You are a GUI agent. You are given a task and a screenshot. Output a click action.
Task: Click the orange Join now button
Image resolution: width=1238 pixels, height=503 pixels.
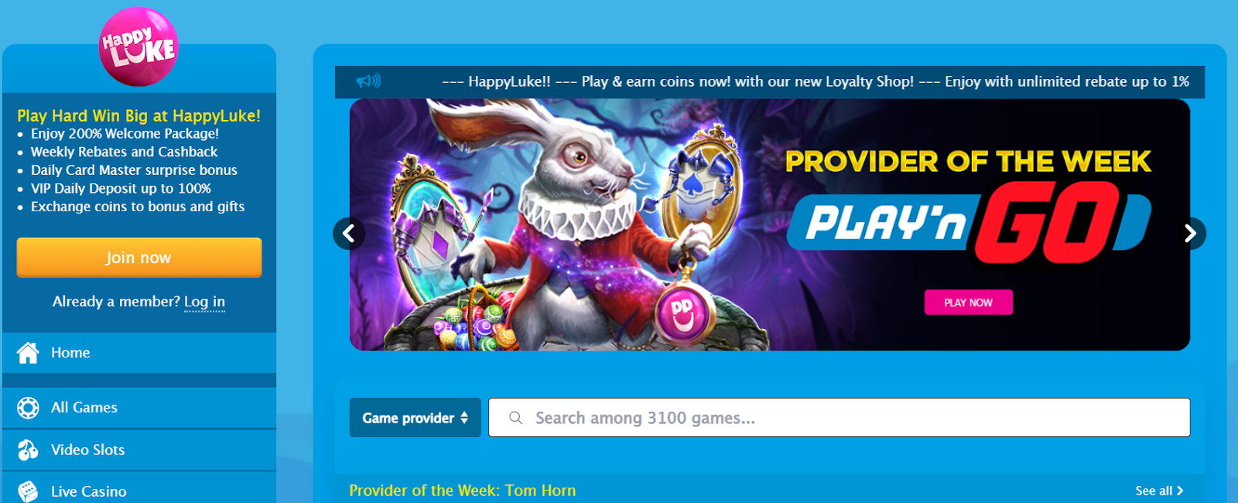139,258
